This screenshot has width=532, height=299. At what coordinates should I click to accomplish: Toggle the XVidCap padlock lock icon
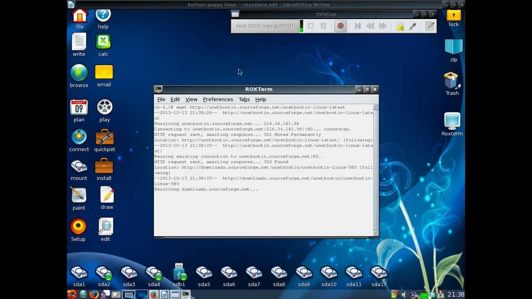[x=400, y=26]
